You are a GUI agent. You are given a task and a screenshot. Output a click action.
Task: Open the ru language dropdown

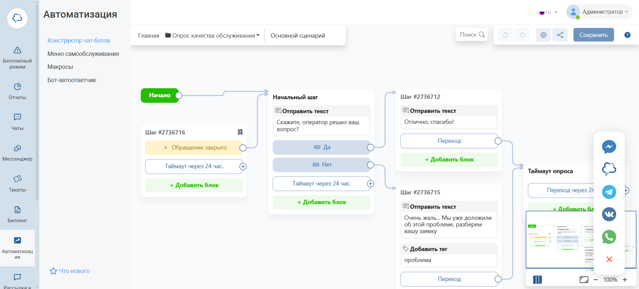point(548,12)
